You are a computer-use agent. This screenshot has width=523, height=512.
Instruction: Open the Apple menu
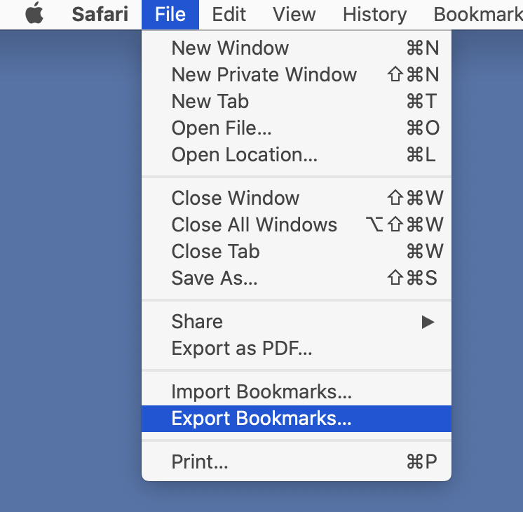coord(34,15)
